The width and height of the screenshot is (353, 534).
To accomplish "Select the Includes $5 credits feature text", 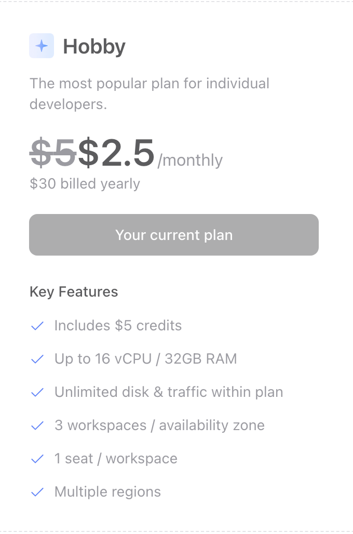I will coord(118,326).
